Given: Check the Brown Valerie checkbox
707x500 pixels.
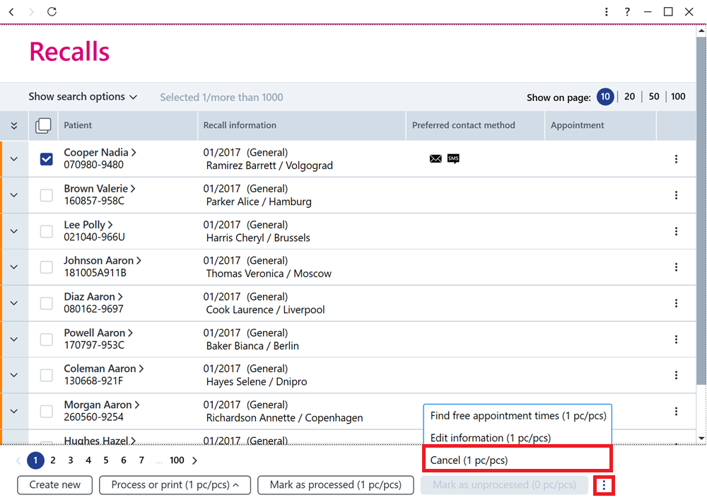Looking at the screenshot, I should (x=47, y=194).
